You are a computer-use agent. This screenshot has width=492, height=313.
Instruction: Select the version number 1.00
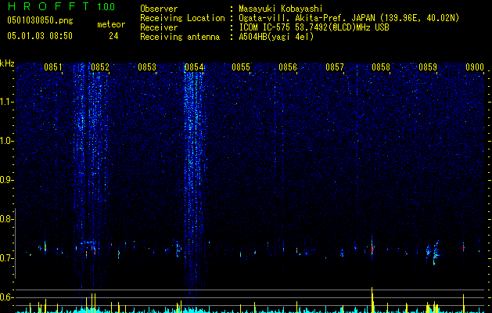point(106,7)
